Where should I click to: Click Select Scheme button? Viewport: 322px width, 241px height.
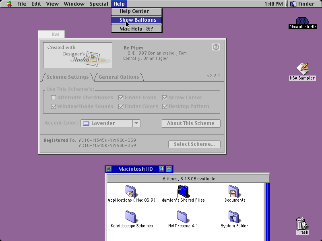194,144
